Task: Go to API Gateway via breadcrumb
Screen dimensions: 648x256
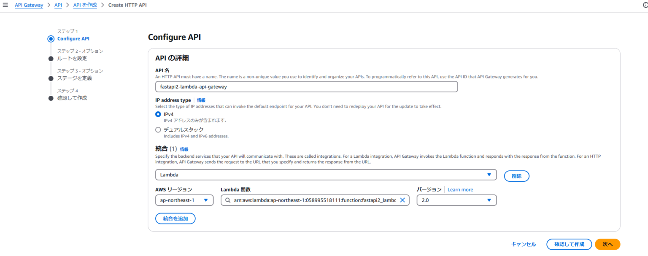Action: (29, 5)
